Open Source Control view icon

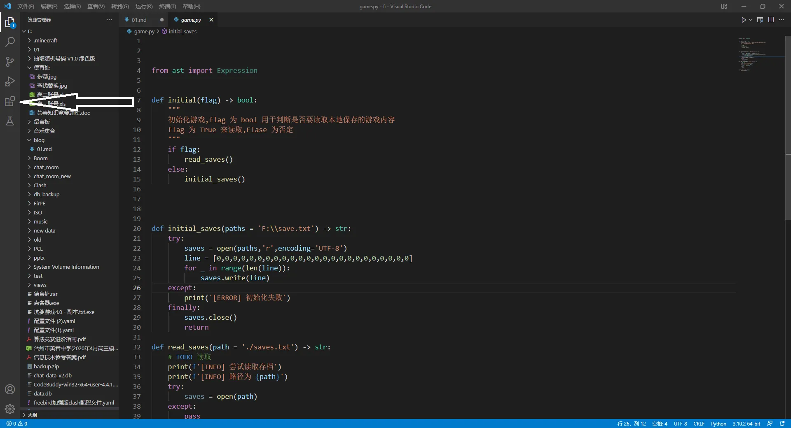[10, 62]
